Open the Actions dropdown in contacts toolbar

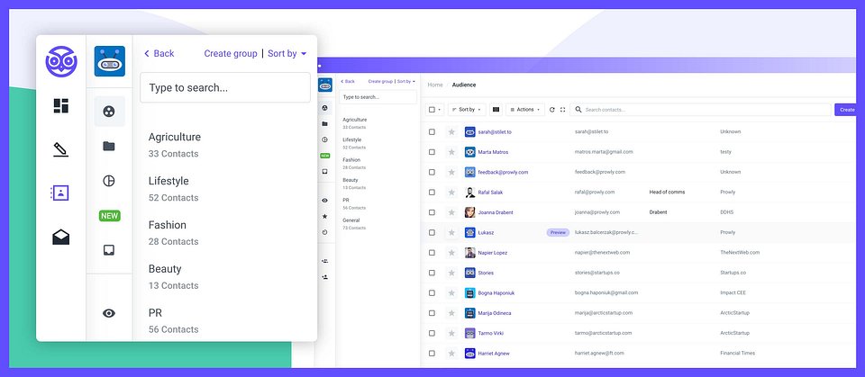(525, 110)
